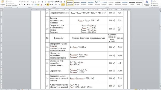Toggle Italic (К) formatting
Screen dimensions: 161x90
(22, 4)
